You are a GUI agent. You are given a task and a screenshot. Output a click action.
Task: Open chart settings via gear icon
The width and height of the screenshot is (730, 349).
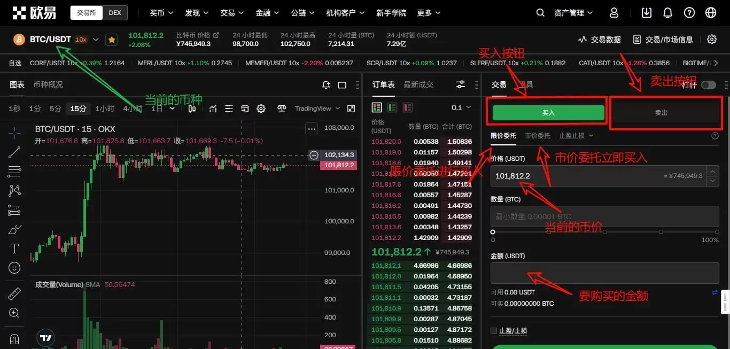pos(261,108)
